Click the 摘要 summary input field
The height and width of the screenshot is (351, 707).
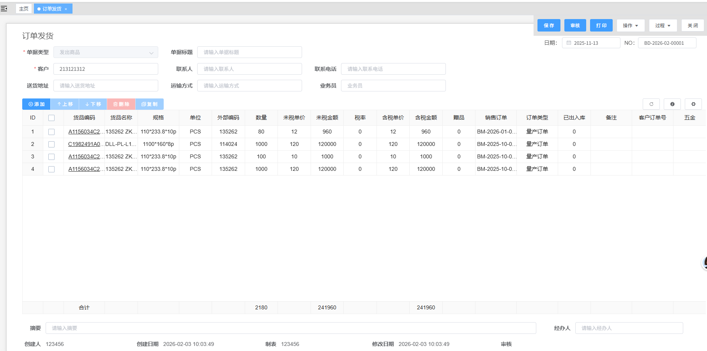coord(290,328)
